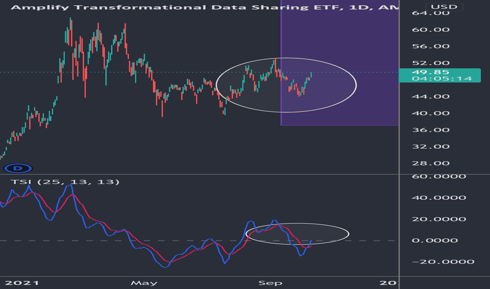
Task: Click the 52.00 price axis label
Action: click(x=431, y=63)
